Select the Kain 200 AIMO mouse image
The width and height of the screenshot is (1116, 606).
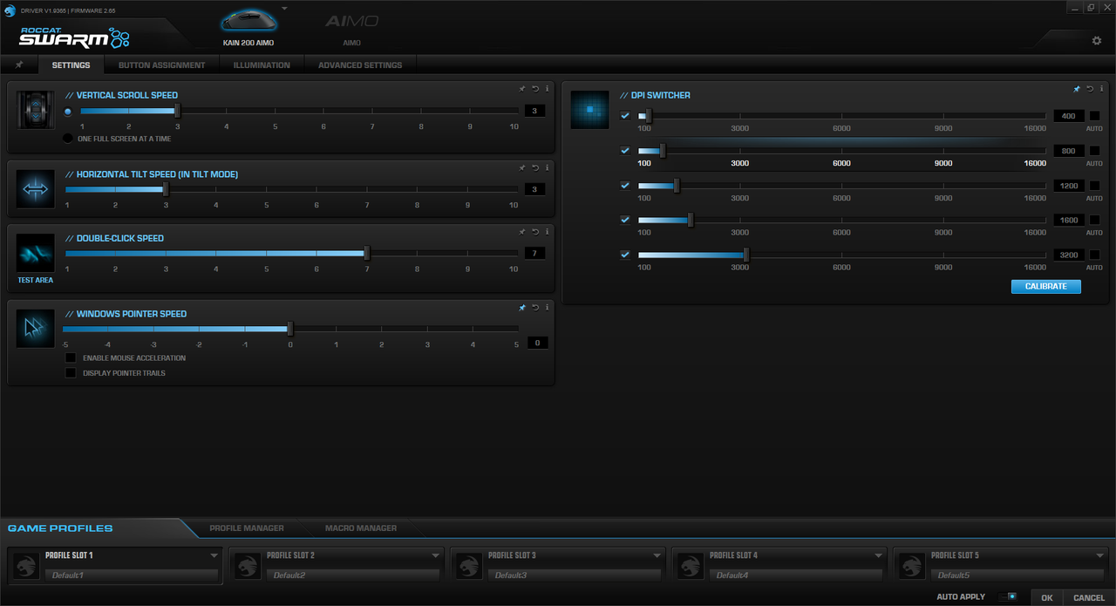(x=248, y=20)
